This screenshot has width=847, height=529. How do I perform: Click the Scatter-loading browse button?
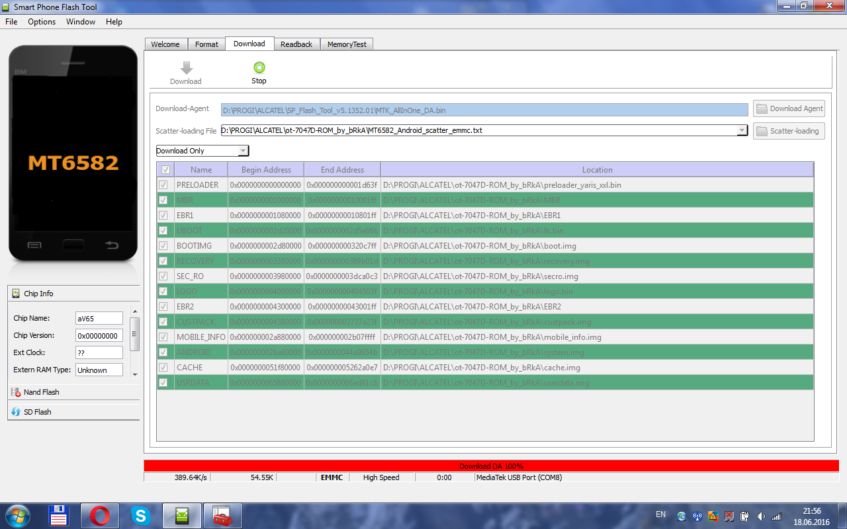(789, 131)
